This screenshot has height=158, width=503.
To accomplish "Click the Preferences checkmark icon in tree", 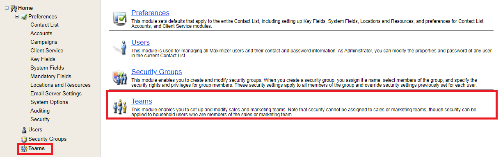I will click(x=24, y=16).
